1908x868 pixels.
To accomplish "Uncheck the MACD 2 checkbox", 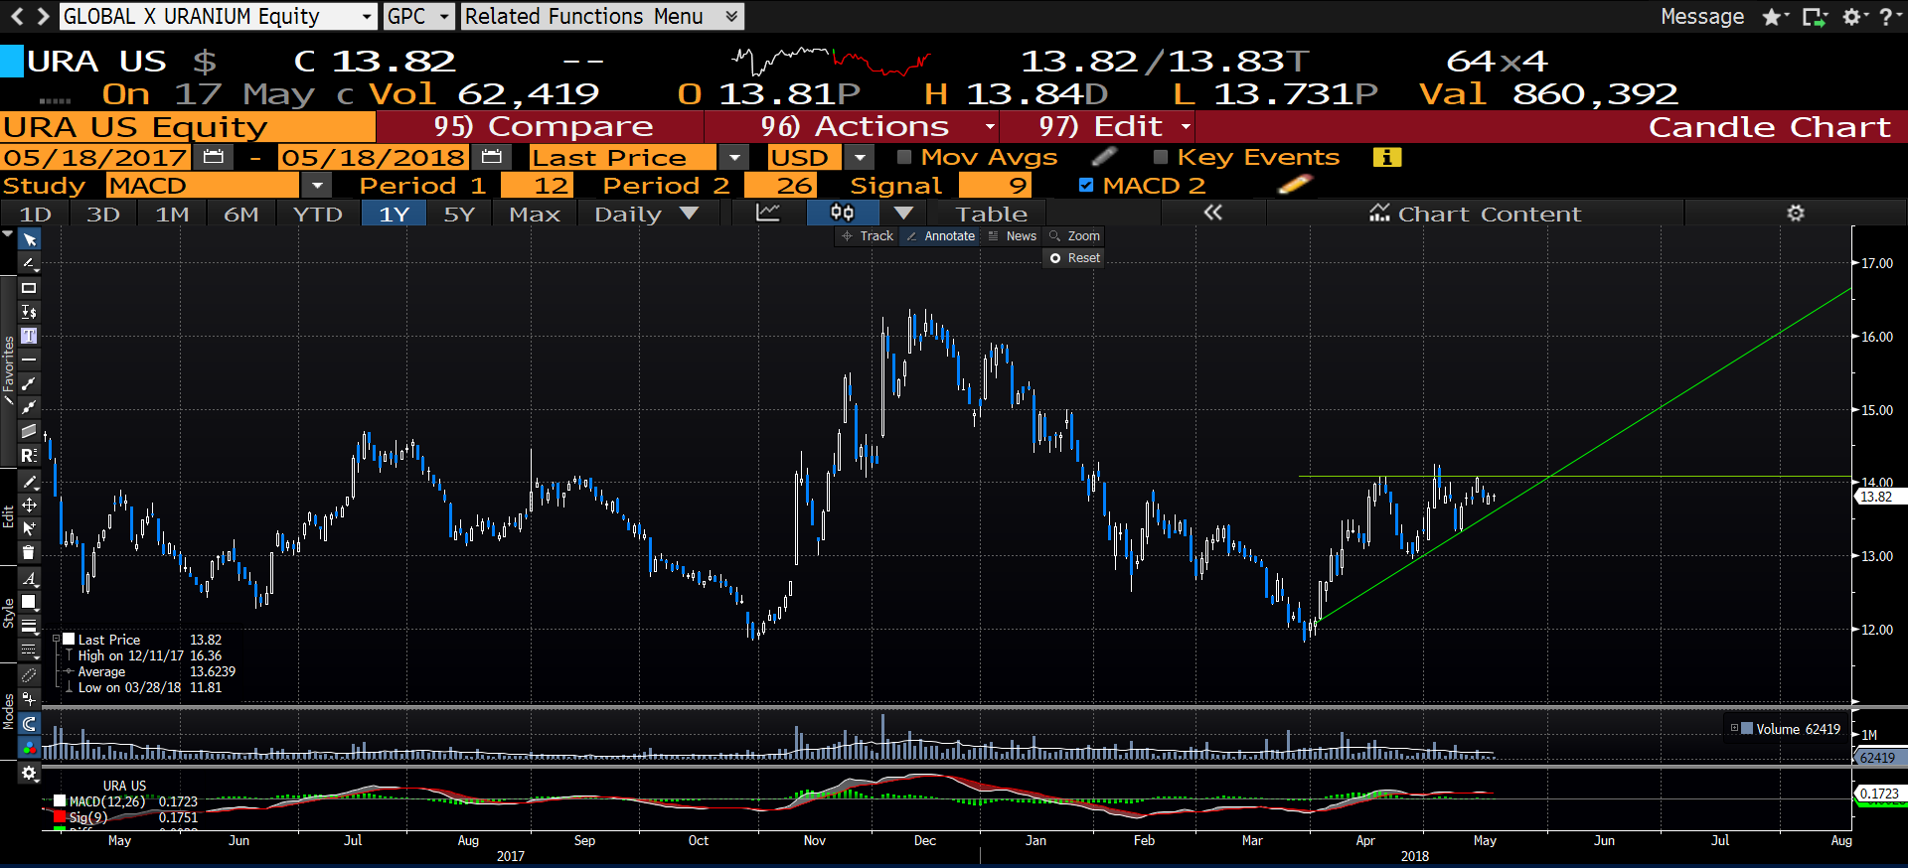I will click(x=1086, y=185).
